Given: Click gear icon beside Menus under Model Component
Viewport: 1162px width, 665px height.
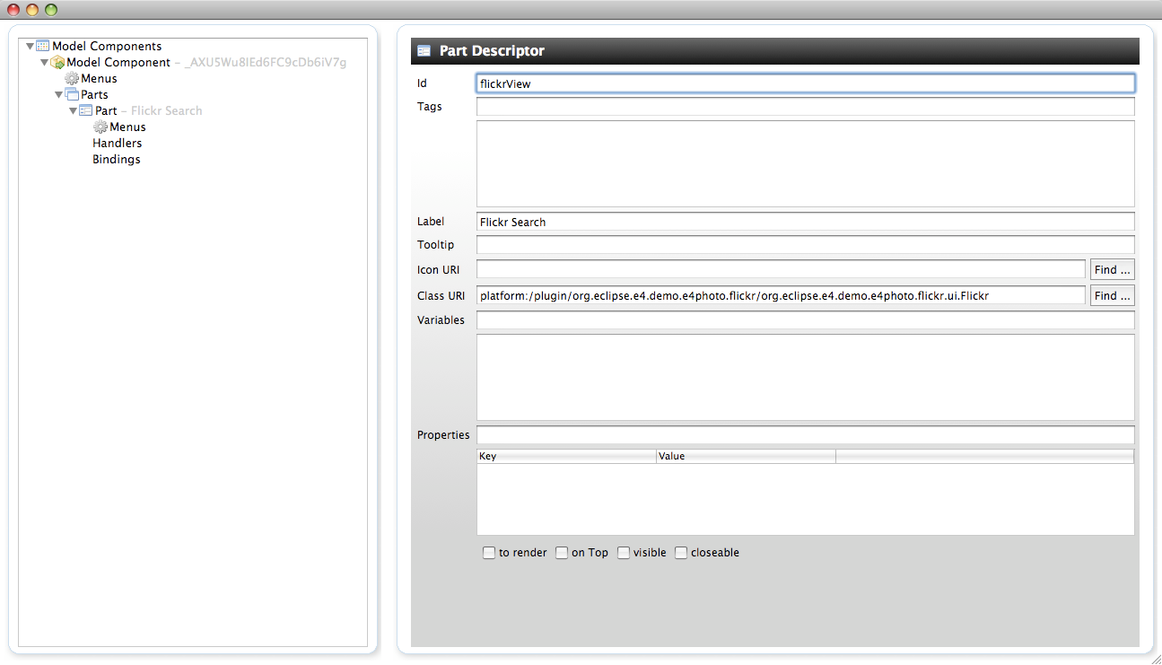Looking at the screenshot, I should pyautogui.click(x=72, y=78).
